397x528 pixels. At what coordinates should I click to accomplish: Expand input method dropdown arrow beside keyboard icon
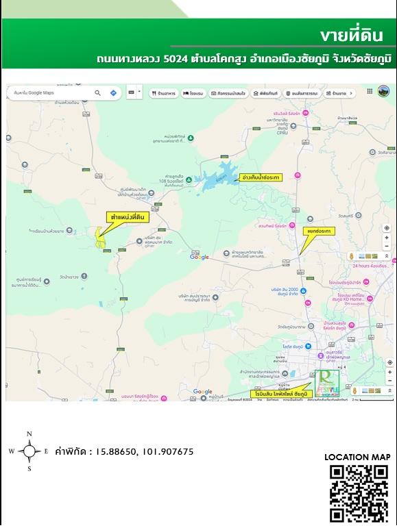click(x=139, y=91)
